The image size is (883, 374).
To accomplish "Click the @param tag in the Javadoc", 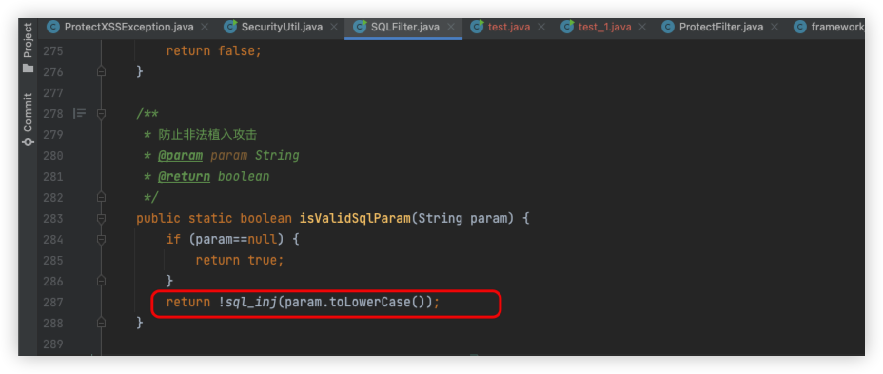I will (x=180, y=156).
